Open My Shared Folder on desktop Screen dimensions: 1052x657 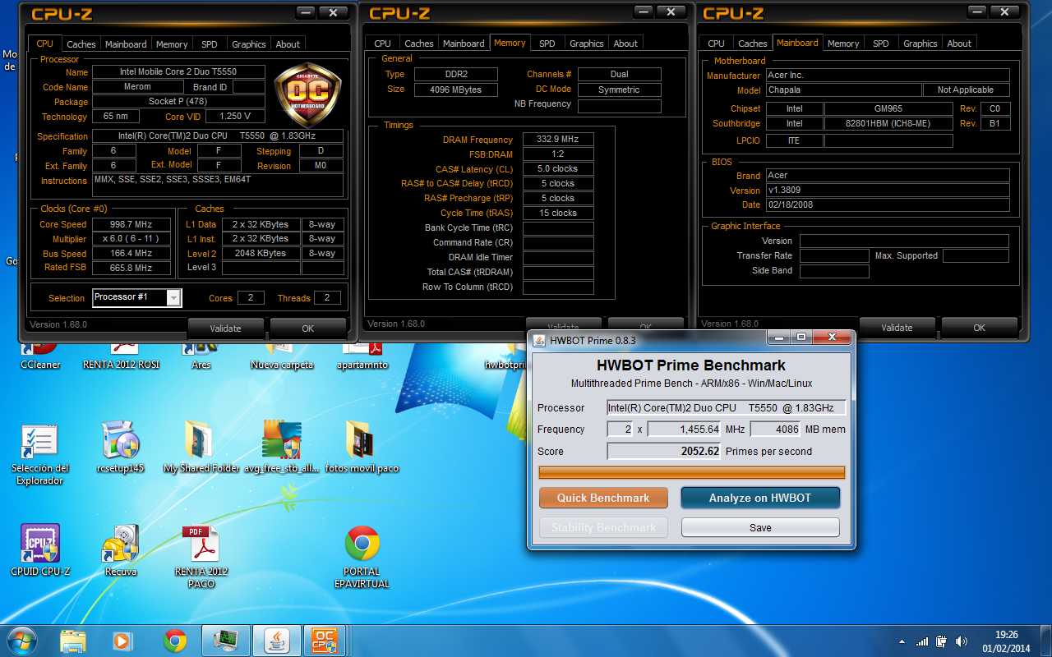[x=201, y=448]
